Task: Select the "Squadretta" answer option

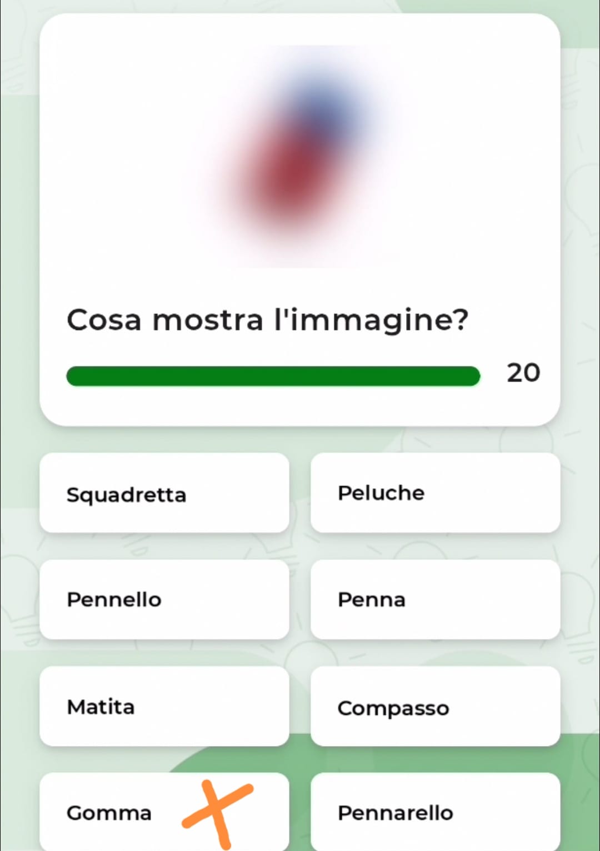Action: coord(164,493)
